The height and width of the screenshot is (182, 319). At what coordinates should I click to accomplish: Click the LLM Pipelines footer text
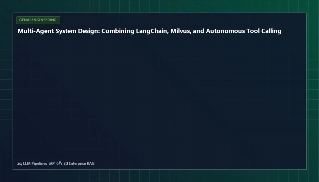coord(35,163)
